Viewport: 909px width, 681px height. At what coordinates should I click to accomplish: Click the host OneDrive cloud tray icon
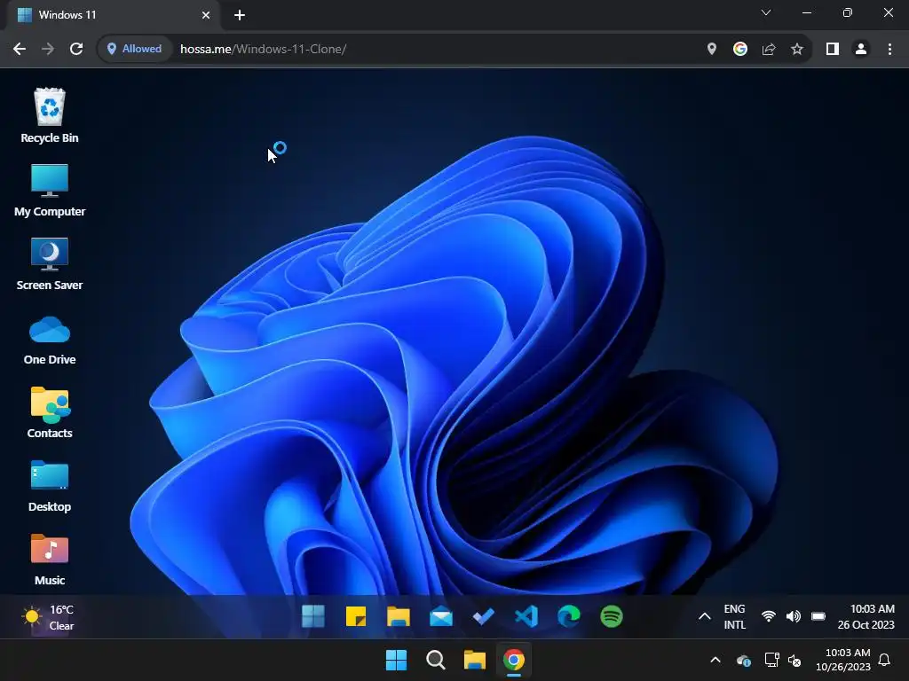pyautogui.click(x=744, y=660)
